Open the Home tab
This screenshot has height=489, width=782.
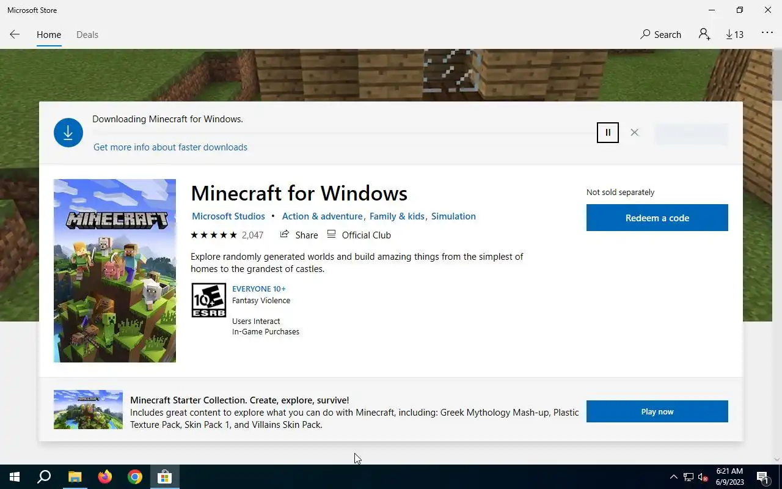click(49, 35)
